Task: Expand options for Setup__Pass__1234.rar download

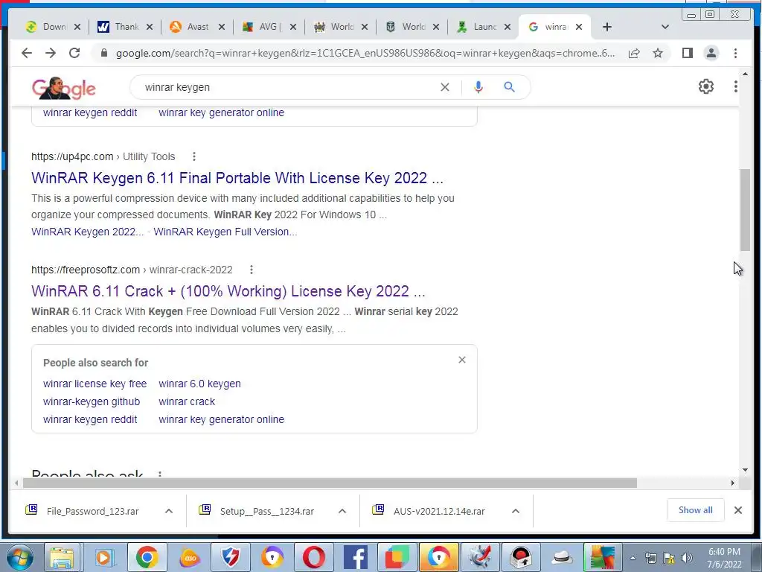Action: coord(342,511)
